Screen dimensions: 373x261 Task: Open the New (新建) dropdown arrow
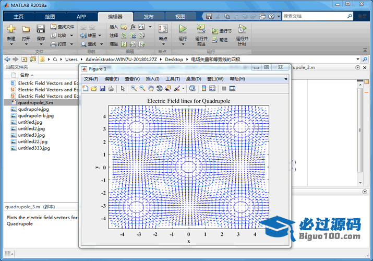pos(11,44)
